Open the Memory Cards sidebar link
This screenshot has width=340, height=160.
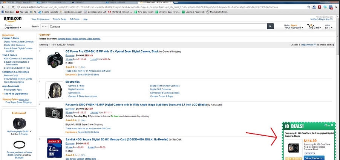(11, 75)
